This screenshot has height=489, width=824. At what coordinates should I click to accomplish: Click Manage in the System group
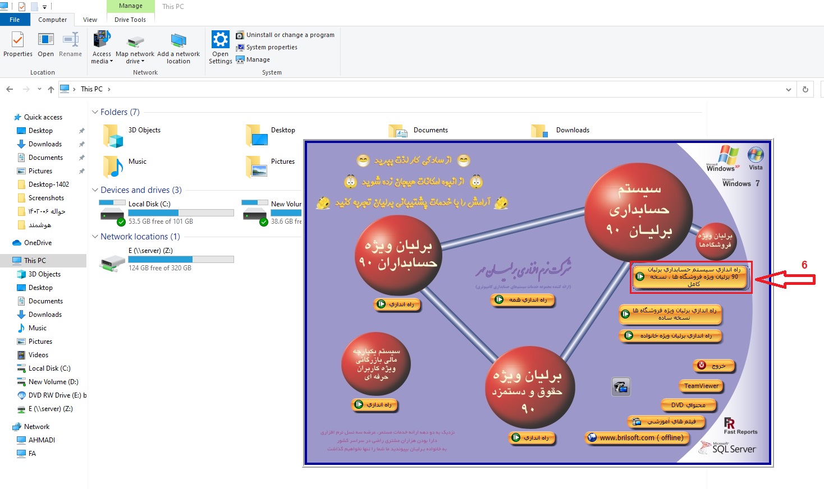[253, 59]
